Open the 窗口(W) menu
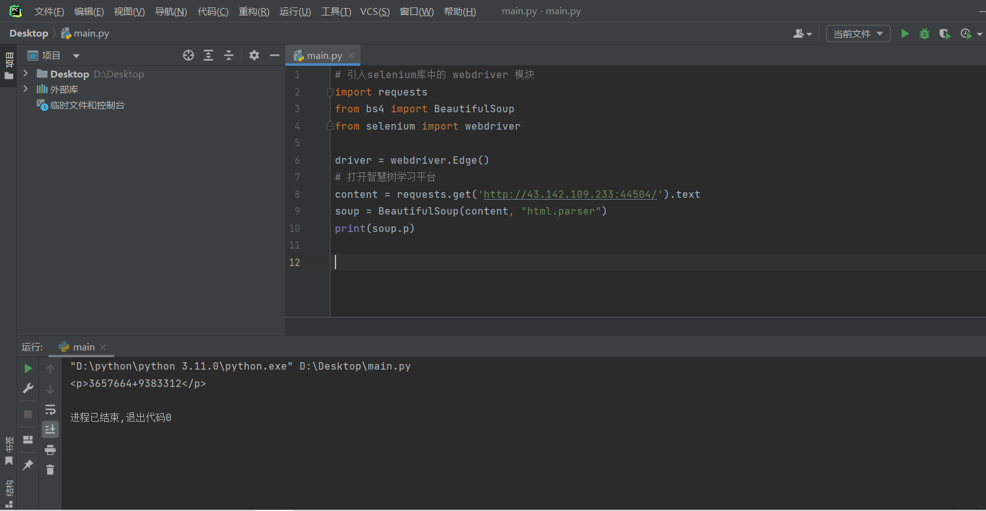Screen dimensions: 986x511 (x=417, y=12)
